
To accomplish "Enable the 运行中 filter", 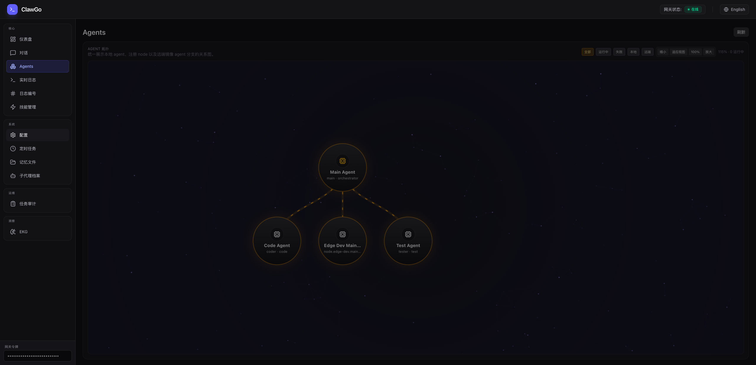I will pyautogui.click(x=603, y=52).
